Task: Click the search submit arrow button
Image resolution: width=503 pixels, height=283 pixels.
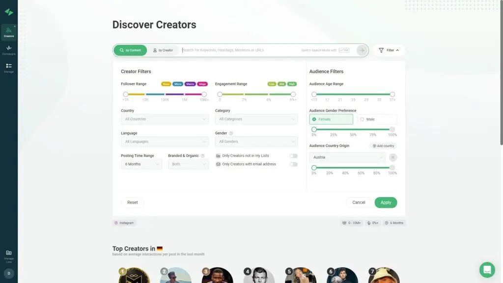Action: click(362, 50)
